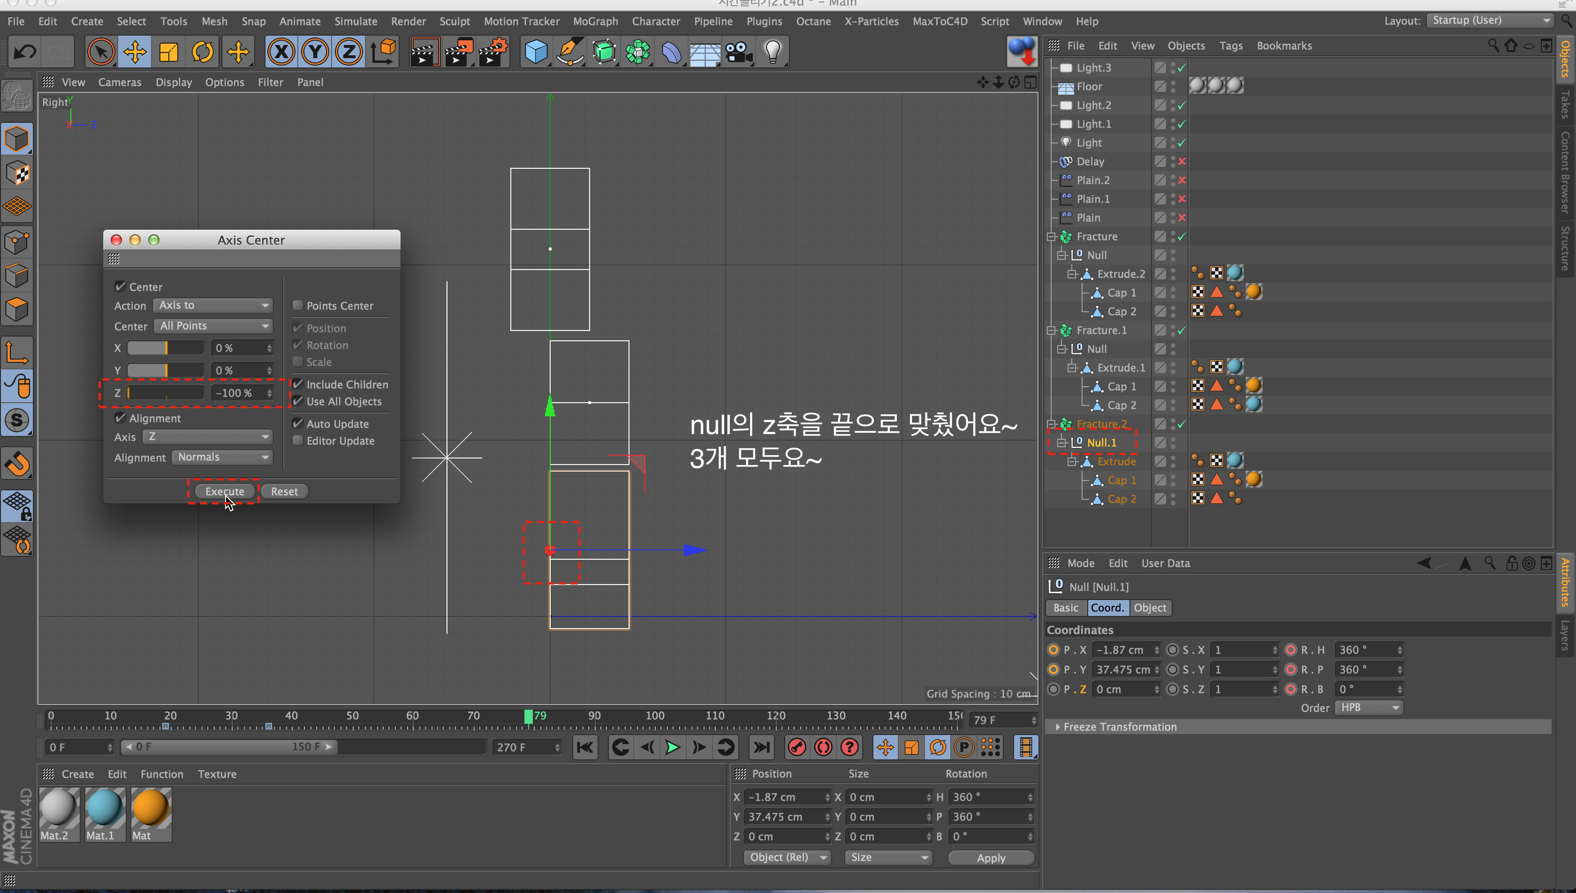Toggle Include Children checkbox

[298, 384]
